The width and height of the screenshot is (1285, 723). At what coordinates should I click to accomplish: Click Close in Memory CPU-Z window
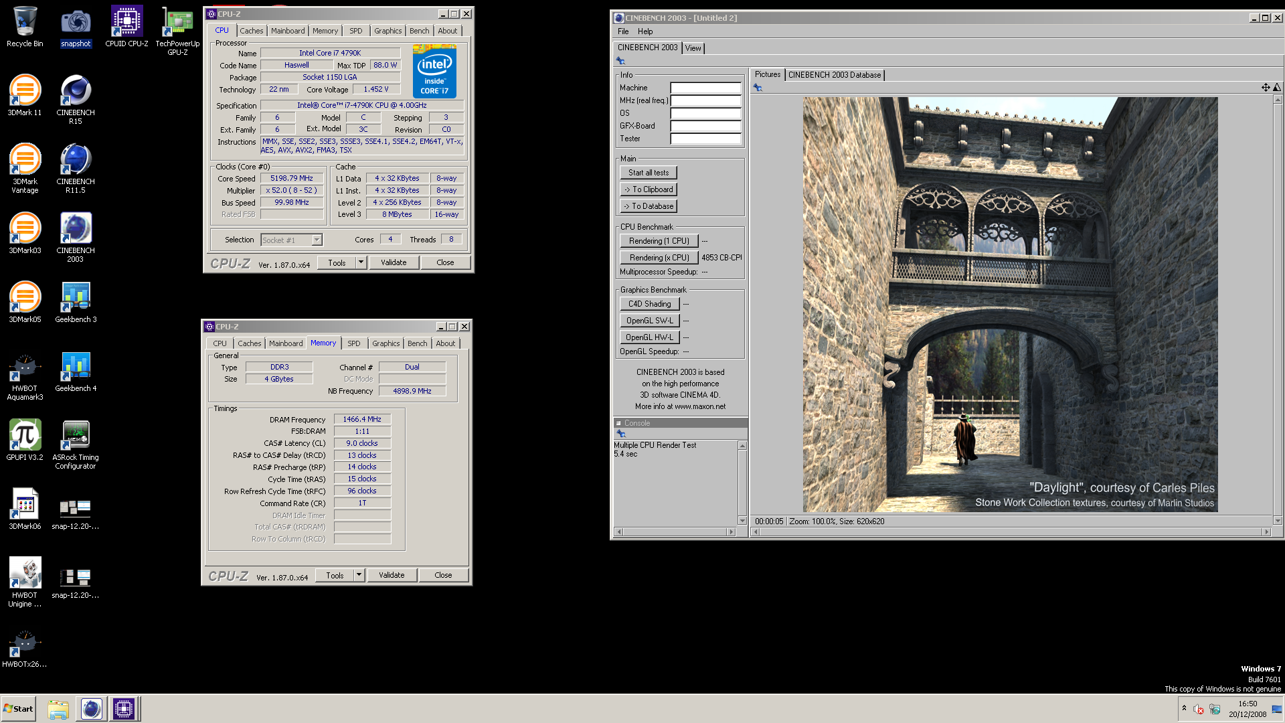(443, 575)
